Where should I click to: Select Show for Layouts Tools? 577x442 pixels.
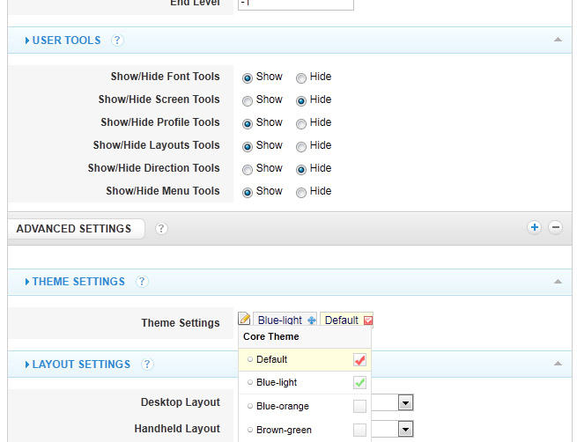(x=248, y=147)
